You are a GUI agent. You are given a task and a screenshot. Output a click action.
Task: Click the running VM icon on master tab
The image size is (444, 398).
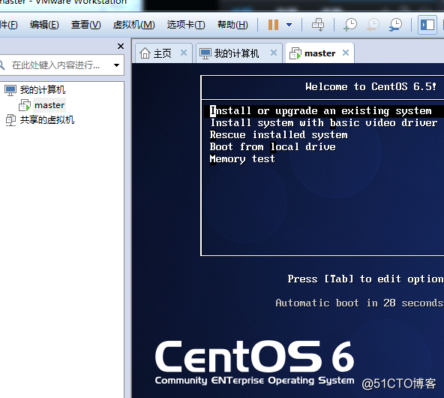295,53
